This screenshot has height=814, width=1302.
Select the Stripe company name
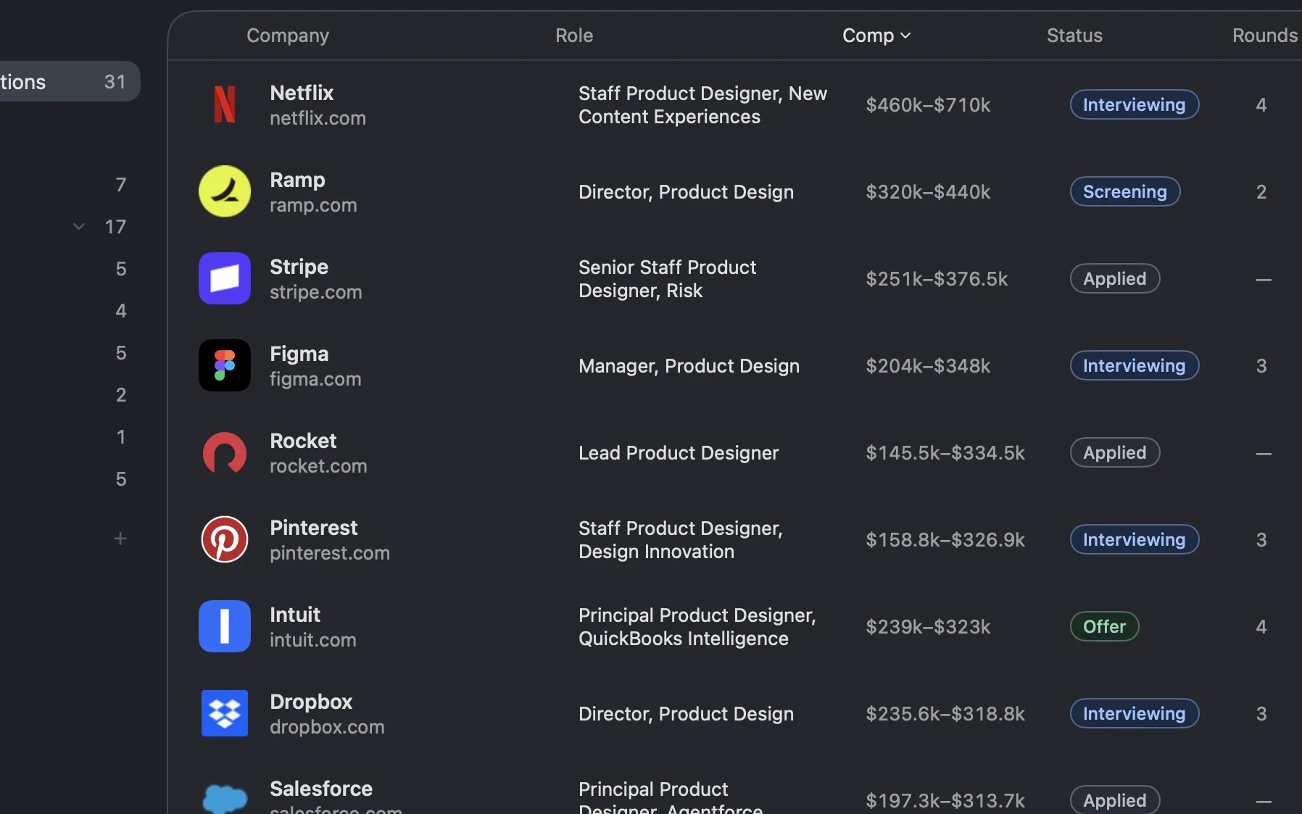point(299,267)
